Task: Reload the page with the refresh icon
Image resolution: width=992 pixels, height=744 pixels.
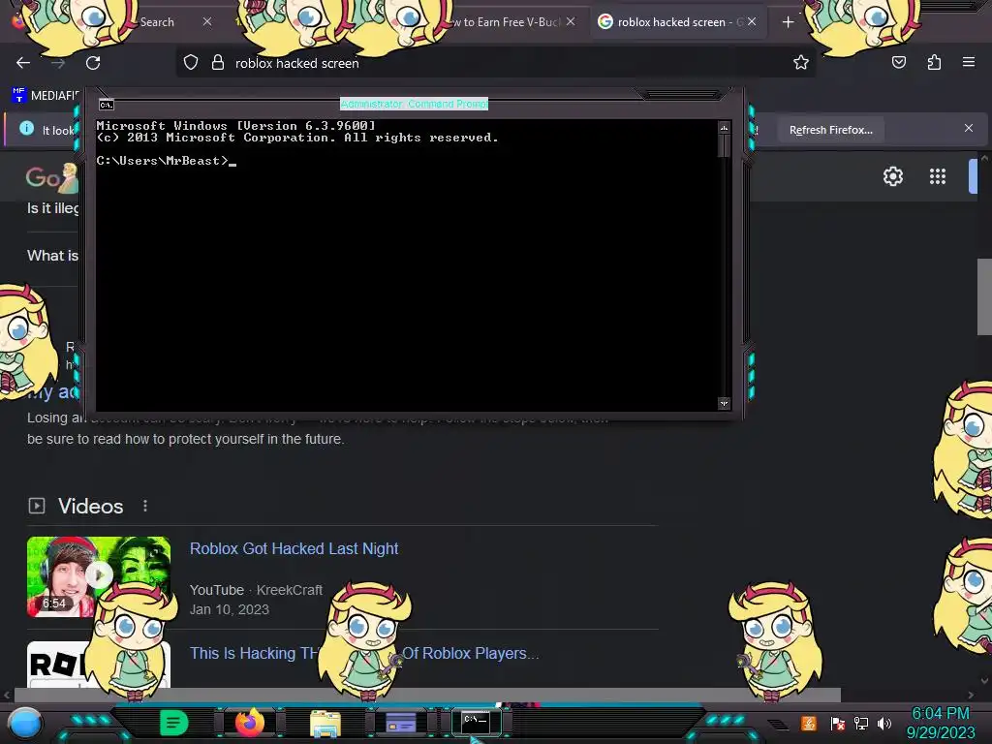Action: [93, 63]
